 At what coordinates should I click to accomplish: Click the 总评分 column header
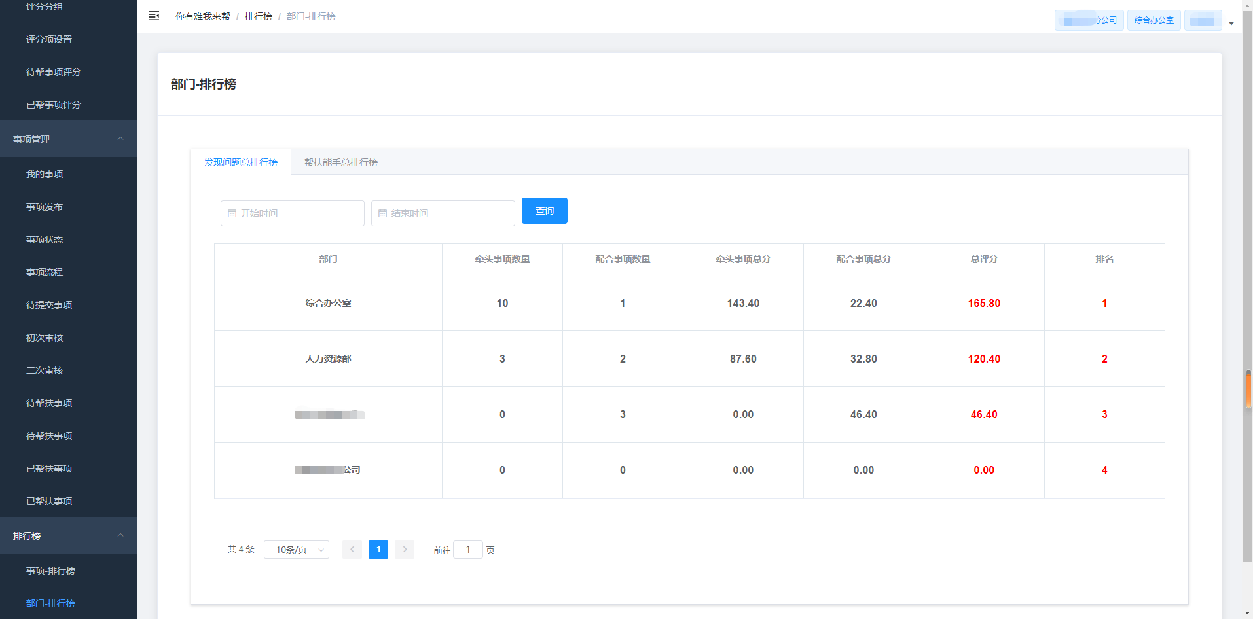(x=984, y=259)
